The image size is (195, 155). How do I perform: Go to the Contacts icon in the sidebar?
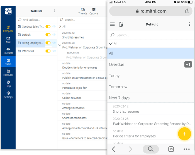pos(8,51)
